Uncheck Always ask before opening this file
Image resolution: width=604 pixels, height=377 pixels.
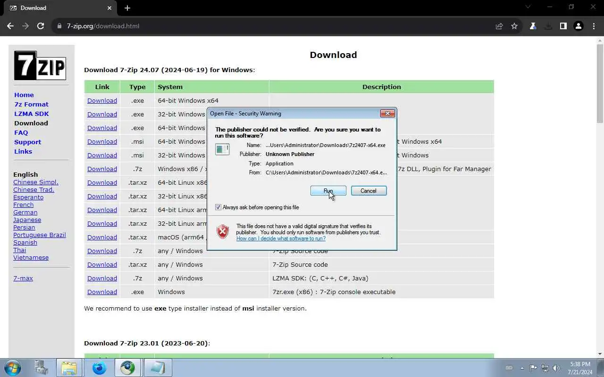tap(218, 207)
